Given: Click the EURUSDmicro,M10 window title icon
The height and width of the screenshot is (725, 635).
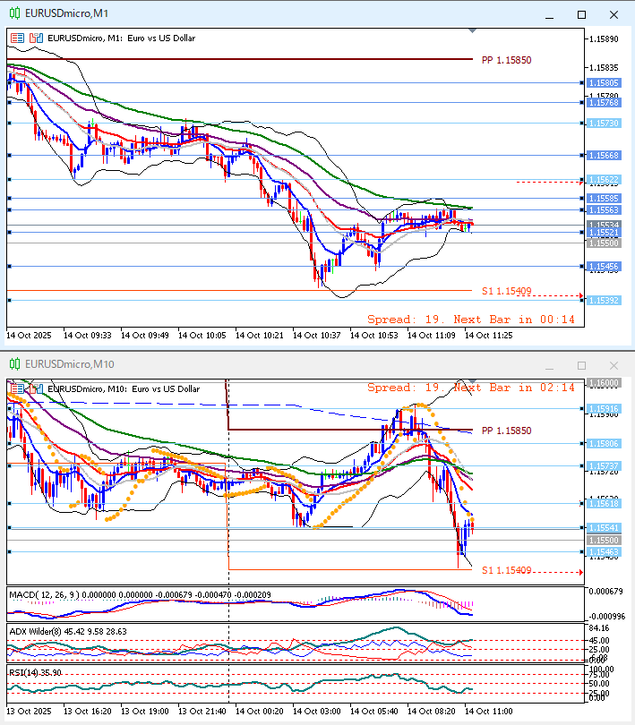Looking at the screenshot, I should pos(13,365).
